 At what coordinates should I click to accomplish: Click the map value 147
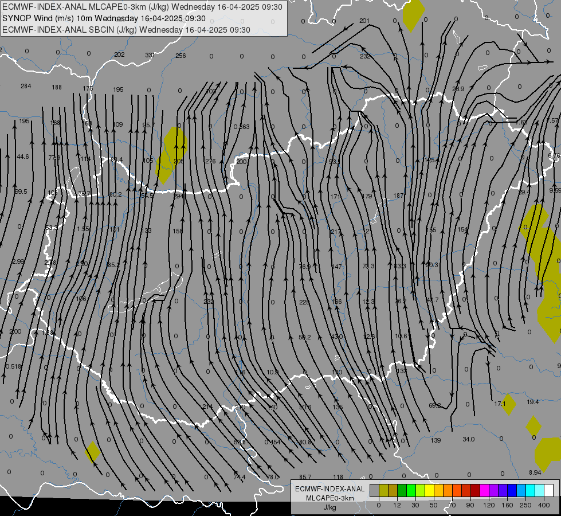pos(336,267)
